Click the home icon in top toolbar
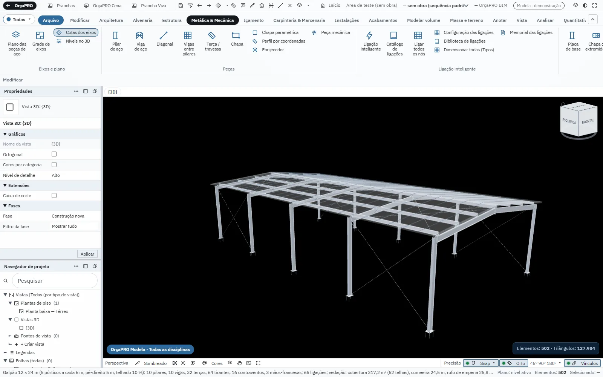 pos(262,6)
